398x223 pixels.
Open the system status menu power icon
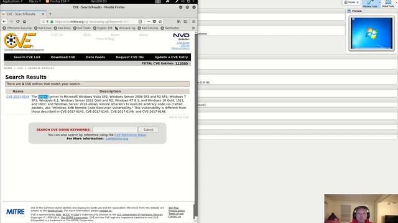pos(188,1)
